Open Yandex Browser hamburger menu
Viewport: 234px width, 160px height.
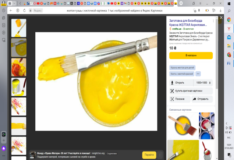coord(200,3)
